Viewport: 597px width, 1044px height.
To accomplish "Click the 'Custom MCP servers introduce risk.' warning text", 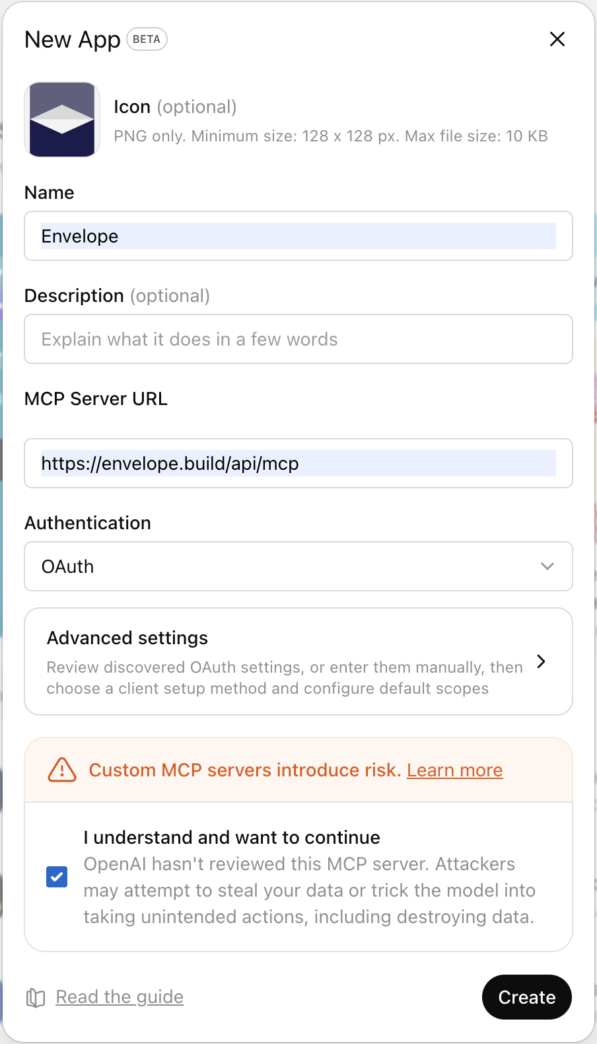I will tap(245, 770).
